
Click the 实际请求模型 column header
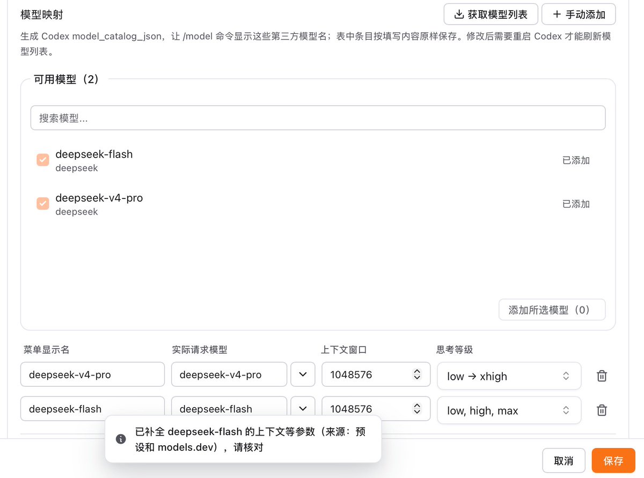(200, 350)
